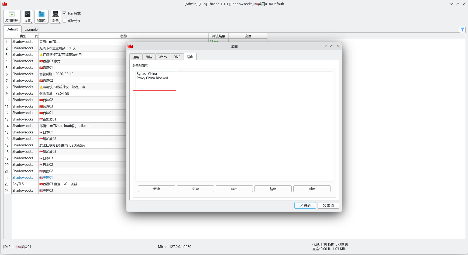Image resolution: width=468 pixels, height=255 pixels.
Task: Switch to the Default group tab
Action: click(12, 29)
